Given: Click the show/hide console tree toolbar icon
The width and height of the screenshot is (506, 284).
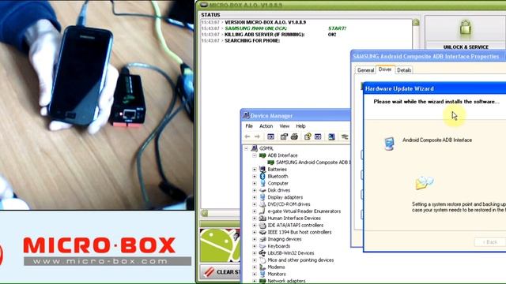Looking at the screenshot, I should 270,136.
